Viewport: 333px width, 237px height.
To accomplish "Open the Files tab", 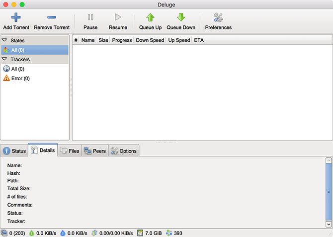I will 70,151.
